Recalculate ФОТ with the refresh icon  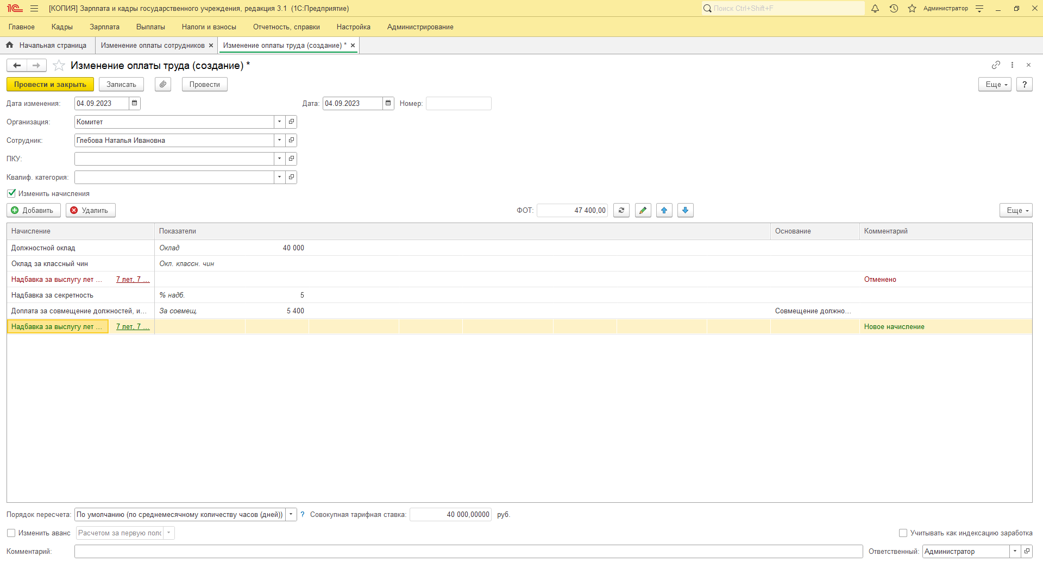click(x=621, y=211)
